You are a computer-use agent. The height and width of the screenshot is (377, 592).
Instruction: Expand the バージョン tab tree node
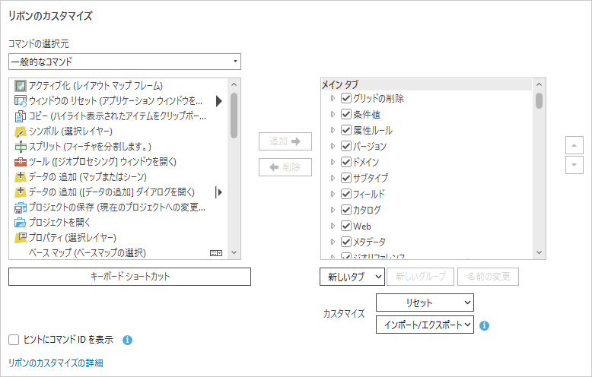[x=333, y=146]
